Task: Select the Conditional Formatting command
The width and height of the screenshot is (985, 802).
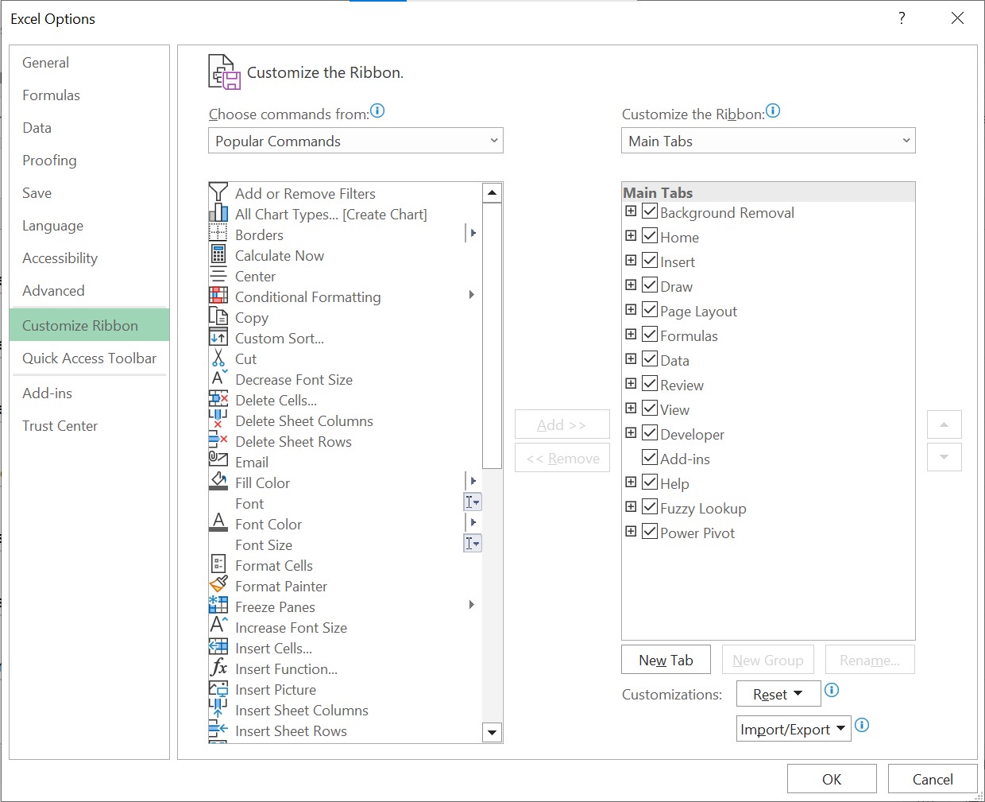Action: [x=307, y=296]
